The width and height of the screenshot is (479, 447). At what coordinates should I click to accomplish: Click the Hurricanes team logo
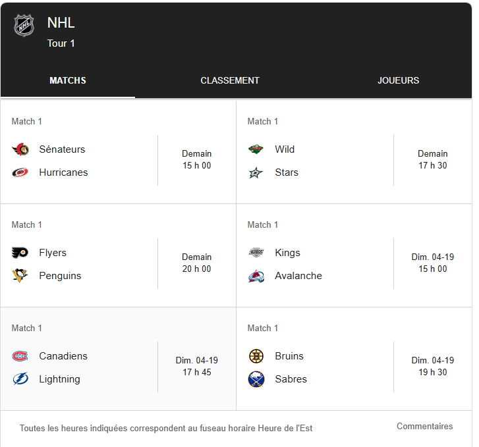(20, 172)
